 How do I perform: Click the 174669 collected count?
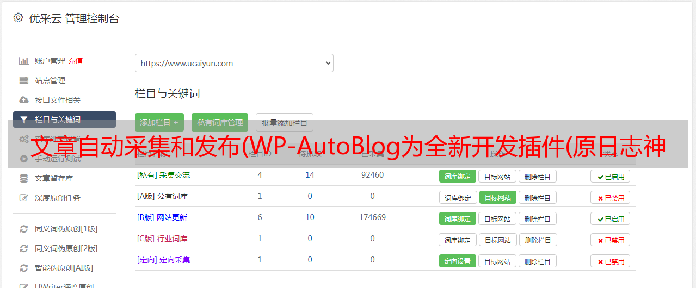(372, 217)
